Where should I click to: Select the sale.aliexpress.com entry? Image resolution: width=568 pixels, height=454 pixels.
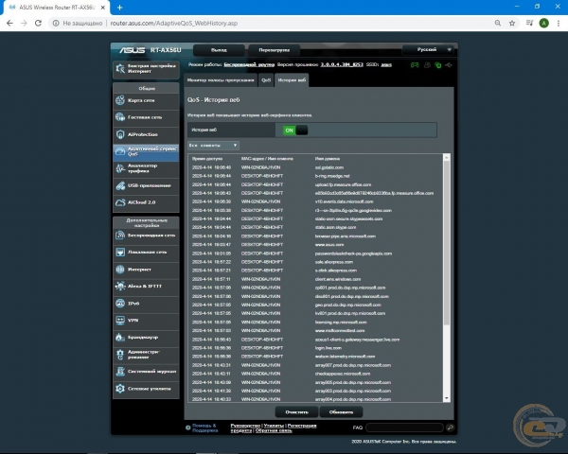334,262
